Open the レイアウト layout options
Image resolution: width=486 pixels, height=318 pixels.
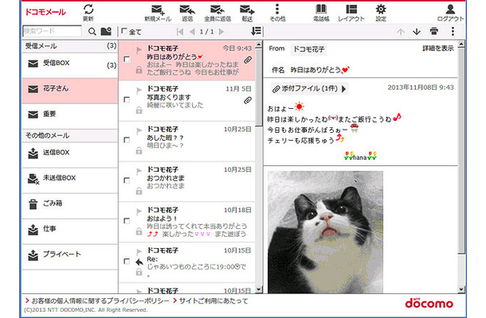coord(351,13)
